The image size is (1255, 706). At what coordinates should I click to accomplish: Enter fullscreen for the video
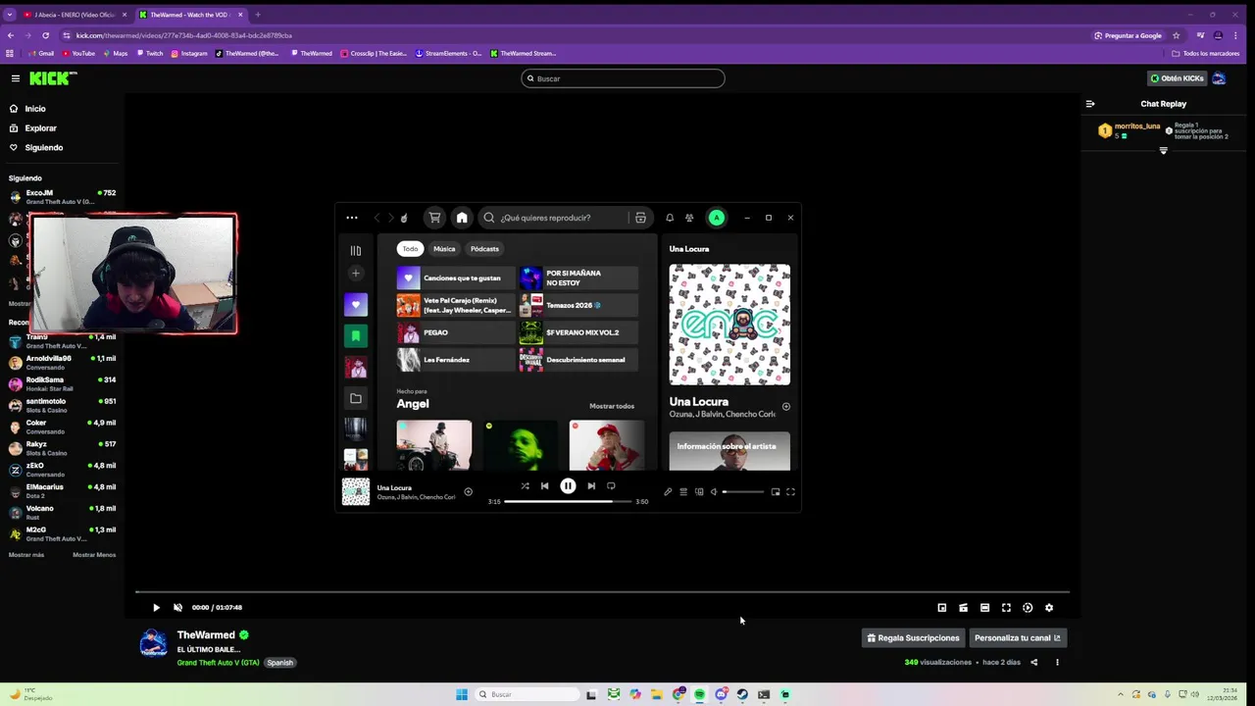pyautogui.click(x=1006, y=608)
